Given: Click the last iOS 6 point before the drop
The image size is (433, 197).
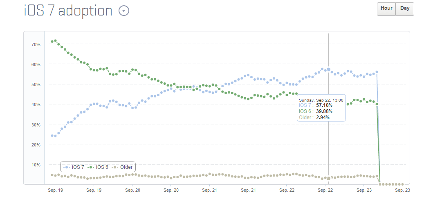Looking at the screenshot, I should click(x=377, y=104).
